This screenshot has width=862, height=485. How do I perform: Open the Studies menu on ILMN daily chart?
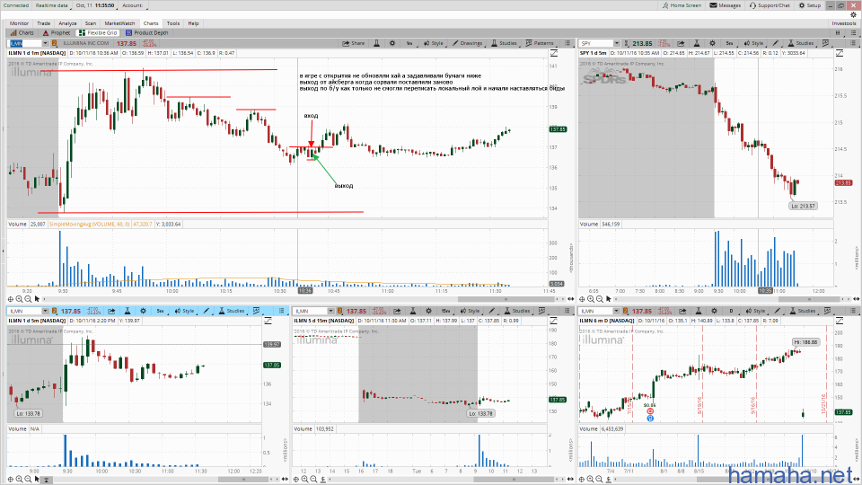pyautogui.click(x=803, y=311)
